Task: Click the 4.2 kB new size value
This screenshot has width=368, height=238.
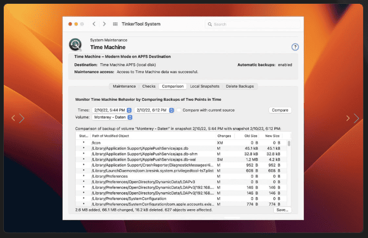Action: (274, 160)
